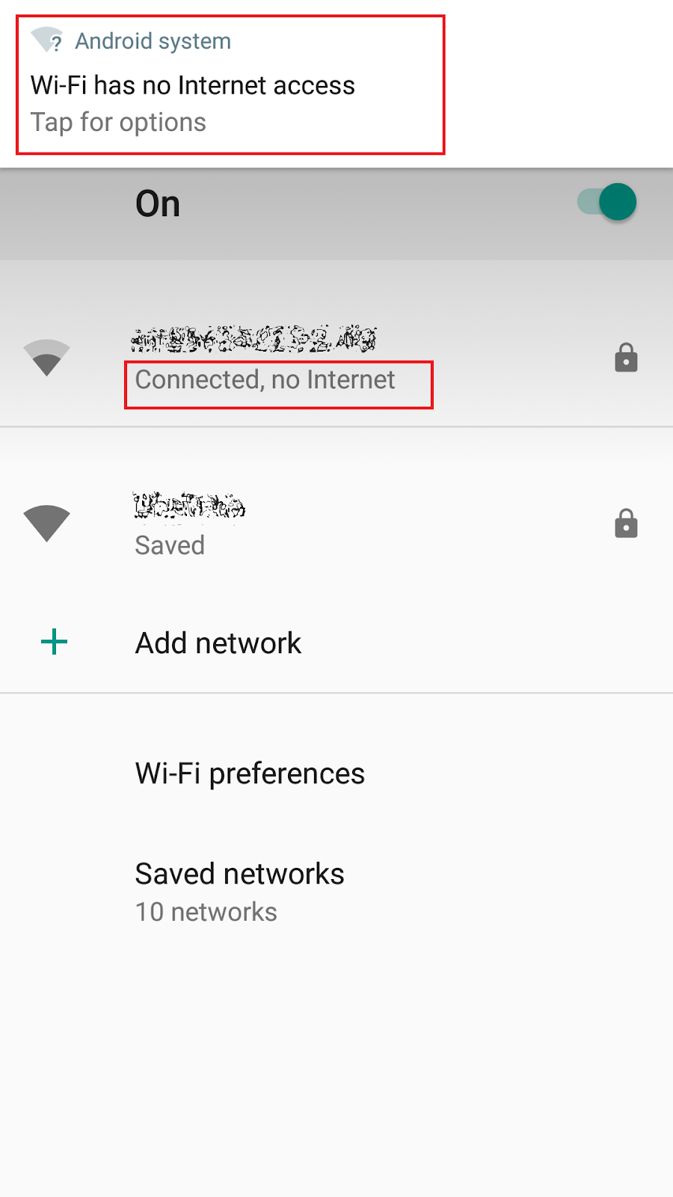The image size is (673, 1197).
Task: Turn off the Wi-Fi toggle switch
Action: (607, 202)
